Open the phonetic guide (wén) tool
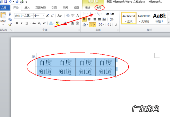 (73, 16)
